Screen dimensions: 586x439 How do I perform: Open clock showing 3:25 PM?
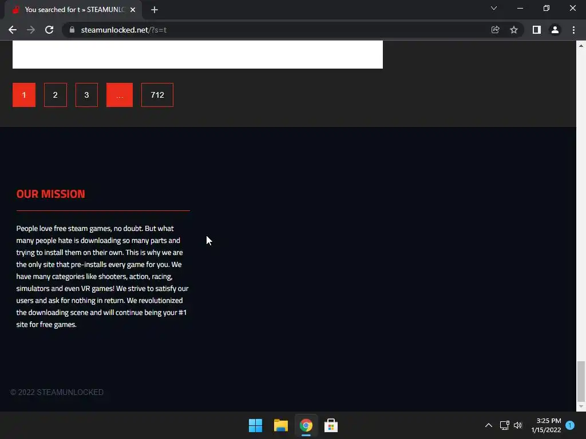pos(546,425)
